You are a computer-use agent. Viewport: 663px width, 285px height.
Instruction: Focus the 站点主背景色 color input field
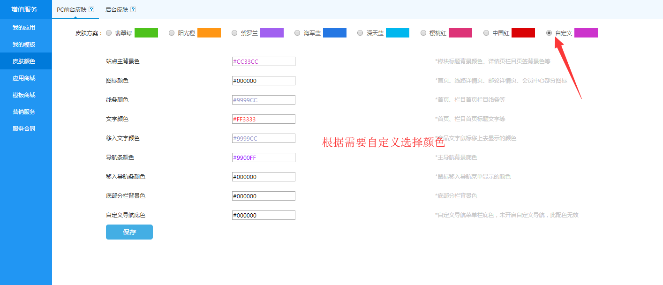click(264, 61)
